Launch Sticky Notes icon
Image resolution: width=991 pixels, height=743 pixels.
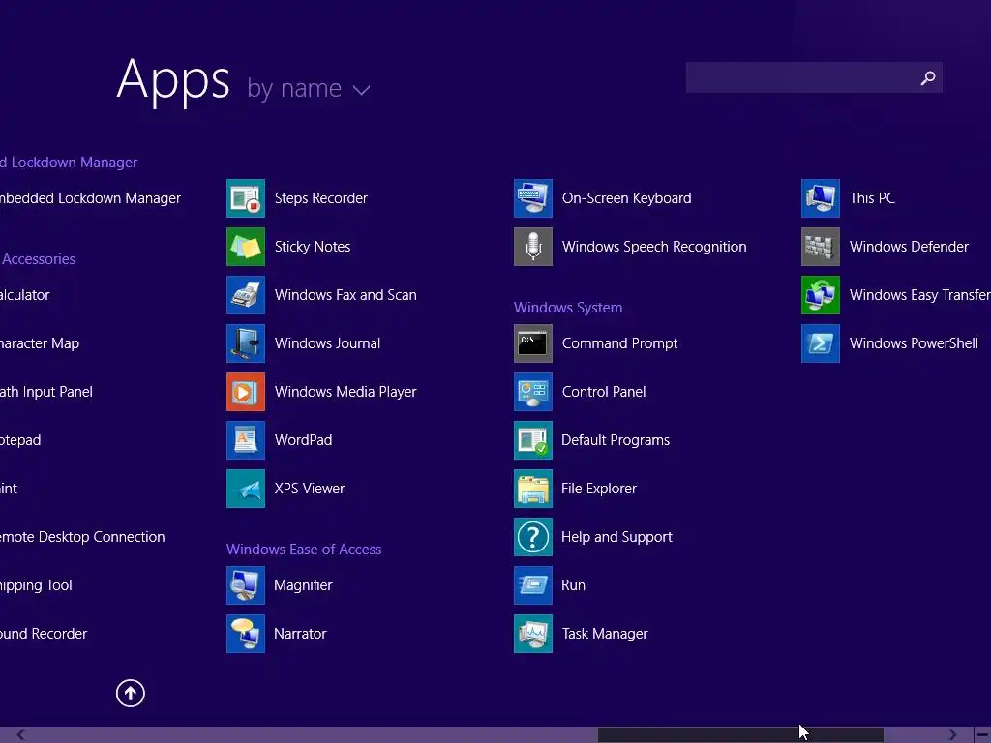click(x=246, y=247)
